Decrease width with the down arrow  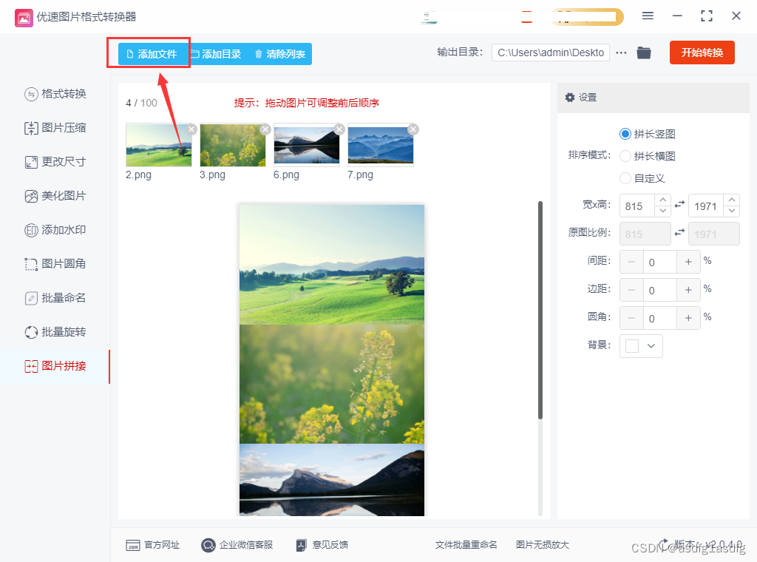pos(663,211)
